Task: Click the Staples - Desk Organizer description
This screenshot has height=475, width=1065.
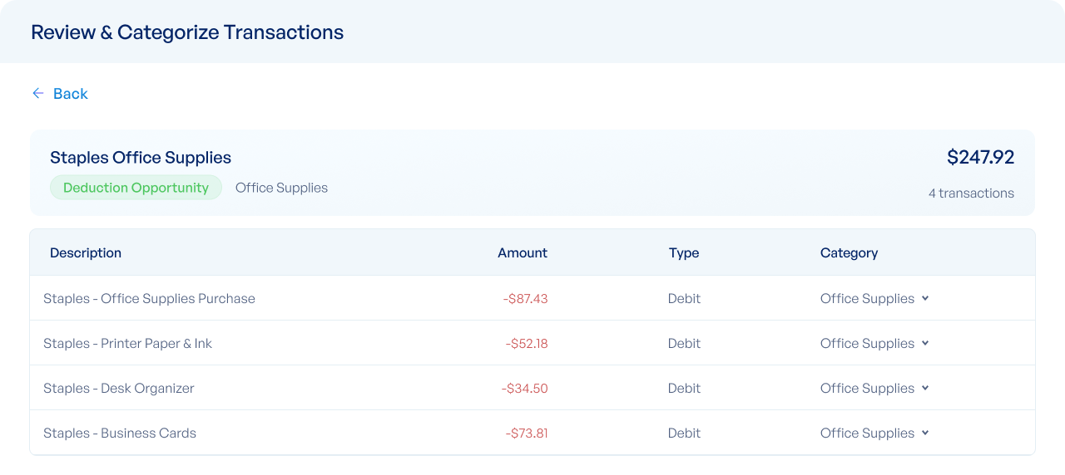Action: pyautogui.click(x=118, y=389)
